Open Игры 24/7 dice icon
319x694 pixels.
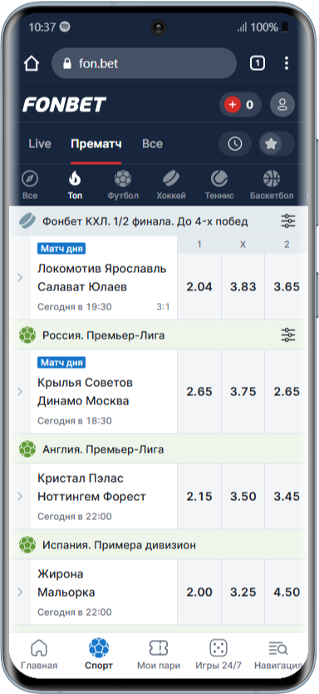pyautogui.click(x=218, y=648)
